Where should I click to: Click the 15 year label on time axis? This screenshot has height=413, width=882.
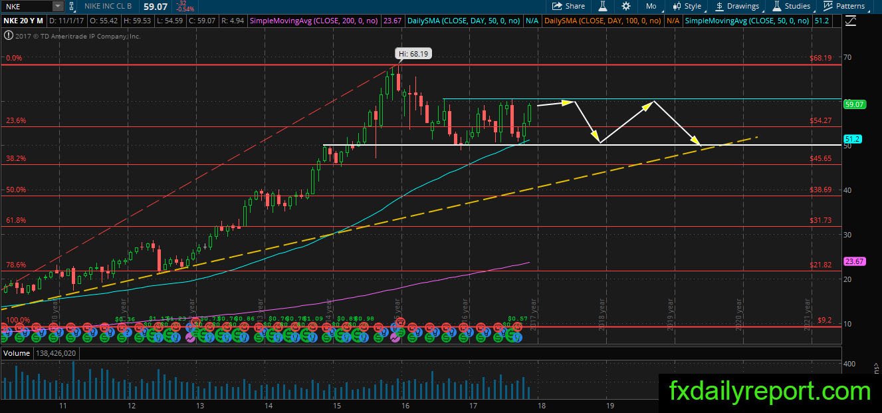(337, 405)
